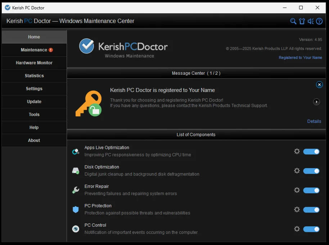Open PC Control gear settings
Image resolution: width=329 pixels, height=245 pixels.
point(297,229)
